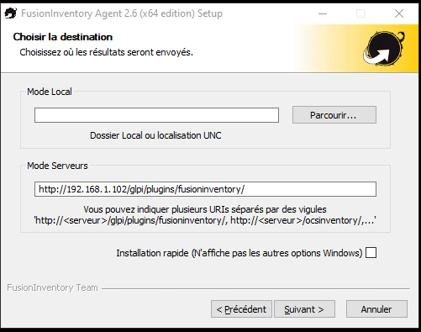421x332 pixels.
Task: Close the setup window
Action: tap(399, 13)
